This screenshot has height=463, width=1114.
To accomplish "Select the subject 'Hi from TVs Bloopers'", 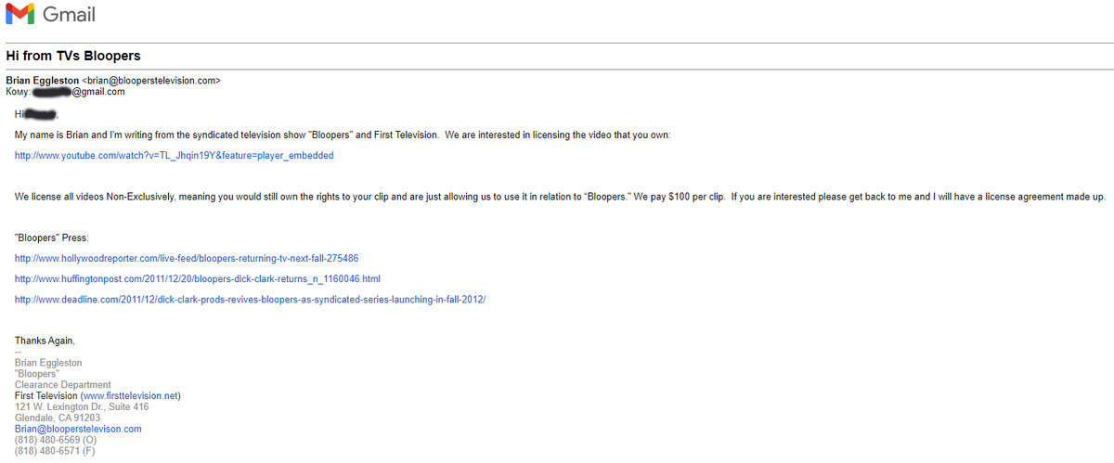I will (73, 56).
